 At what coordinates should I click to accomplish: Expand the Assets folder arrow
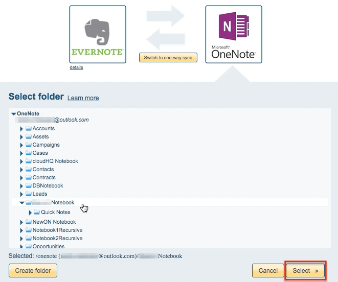coord(21,137)
